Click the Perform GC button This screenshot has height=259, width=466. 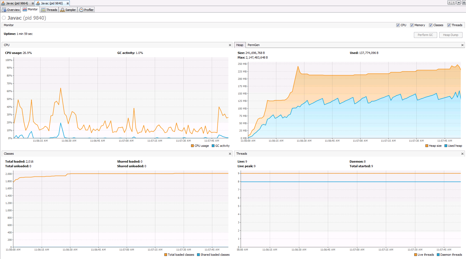pos(425,35)
